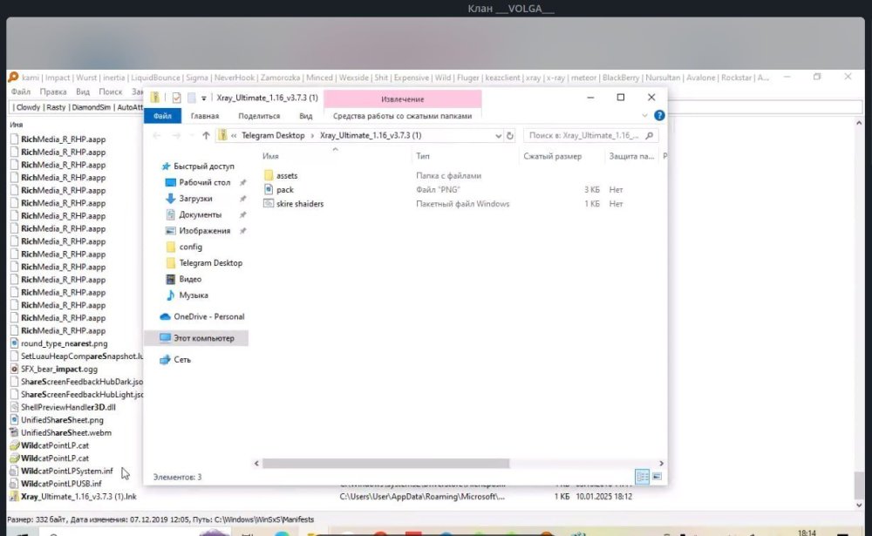The height and width of the screenshot is (536, 872).
Task: Open recent locations dropdown arrow
Action: tap(192, 136)
